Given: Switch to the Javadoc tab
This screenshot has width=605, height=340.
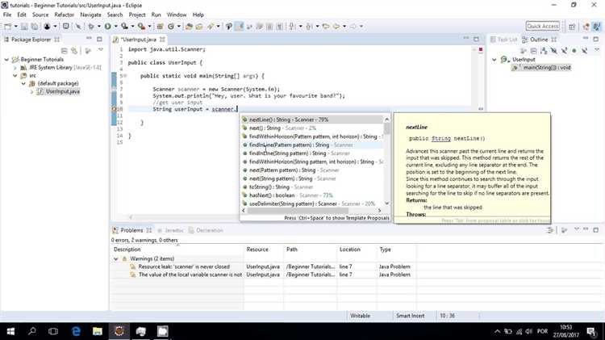Looking at the screenshot, I should (170, 230).
